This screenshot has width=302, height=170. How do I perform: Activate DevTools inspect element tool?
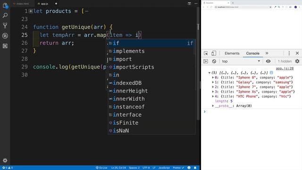[x=206, y=53]
